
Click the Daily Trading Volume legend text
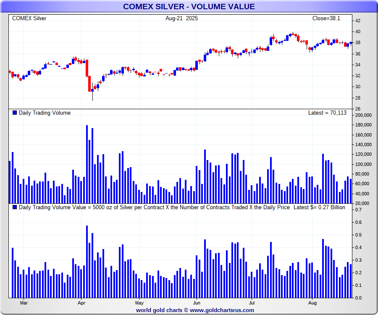pyautogui.click(x=45, y=113)
